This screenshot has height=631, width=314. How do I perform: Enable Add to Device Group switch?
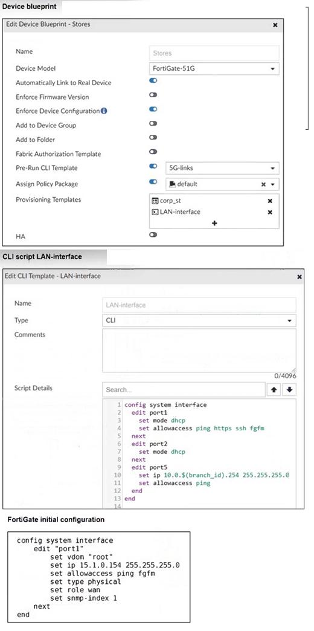coord(153,123)
